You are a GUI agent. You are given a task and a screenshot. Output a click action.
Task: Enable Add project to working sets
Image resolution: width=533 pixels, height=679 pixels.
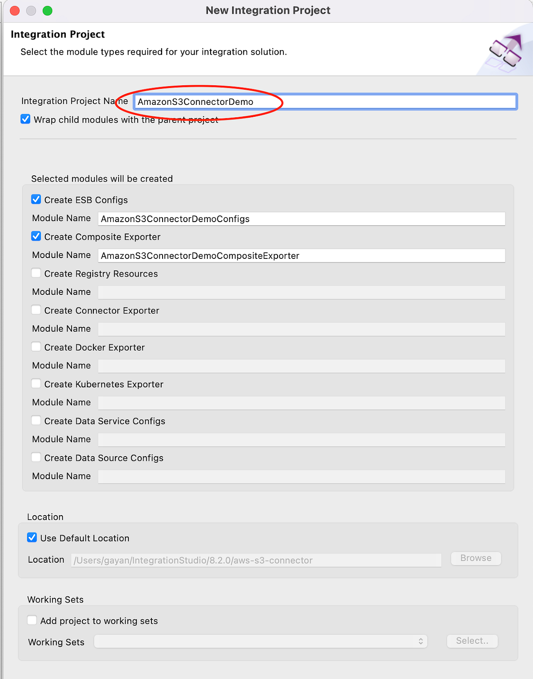[x=32, y=620]
